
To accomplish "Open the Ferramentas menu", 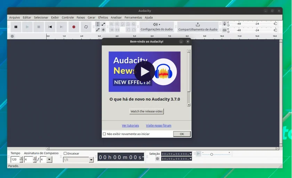I will tap(133, 17).
